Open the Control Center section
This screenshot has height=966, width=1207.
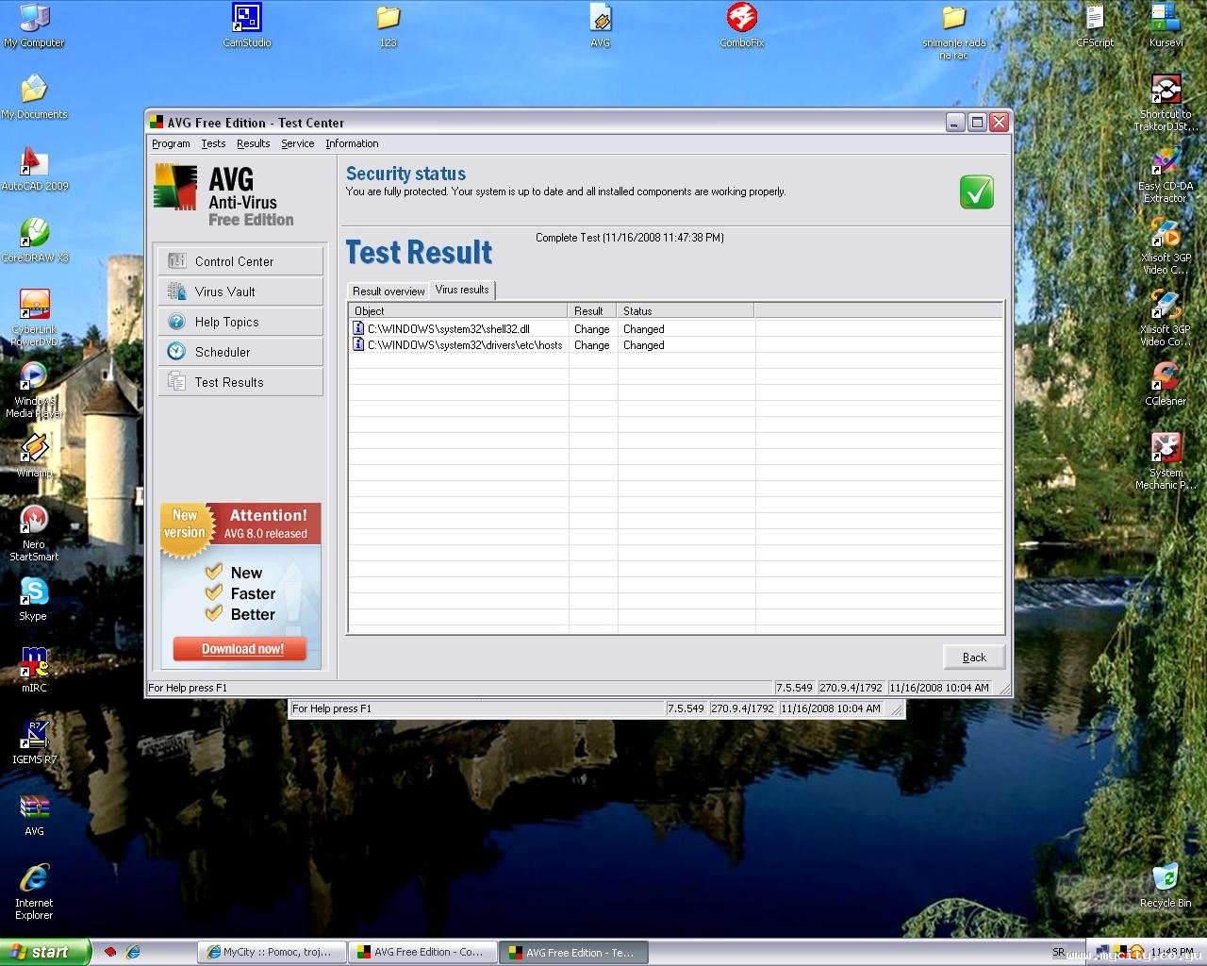[x=240, y=261]
